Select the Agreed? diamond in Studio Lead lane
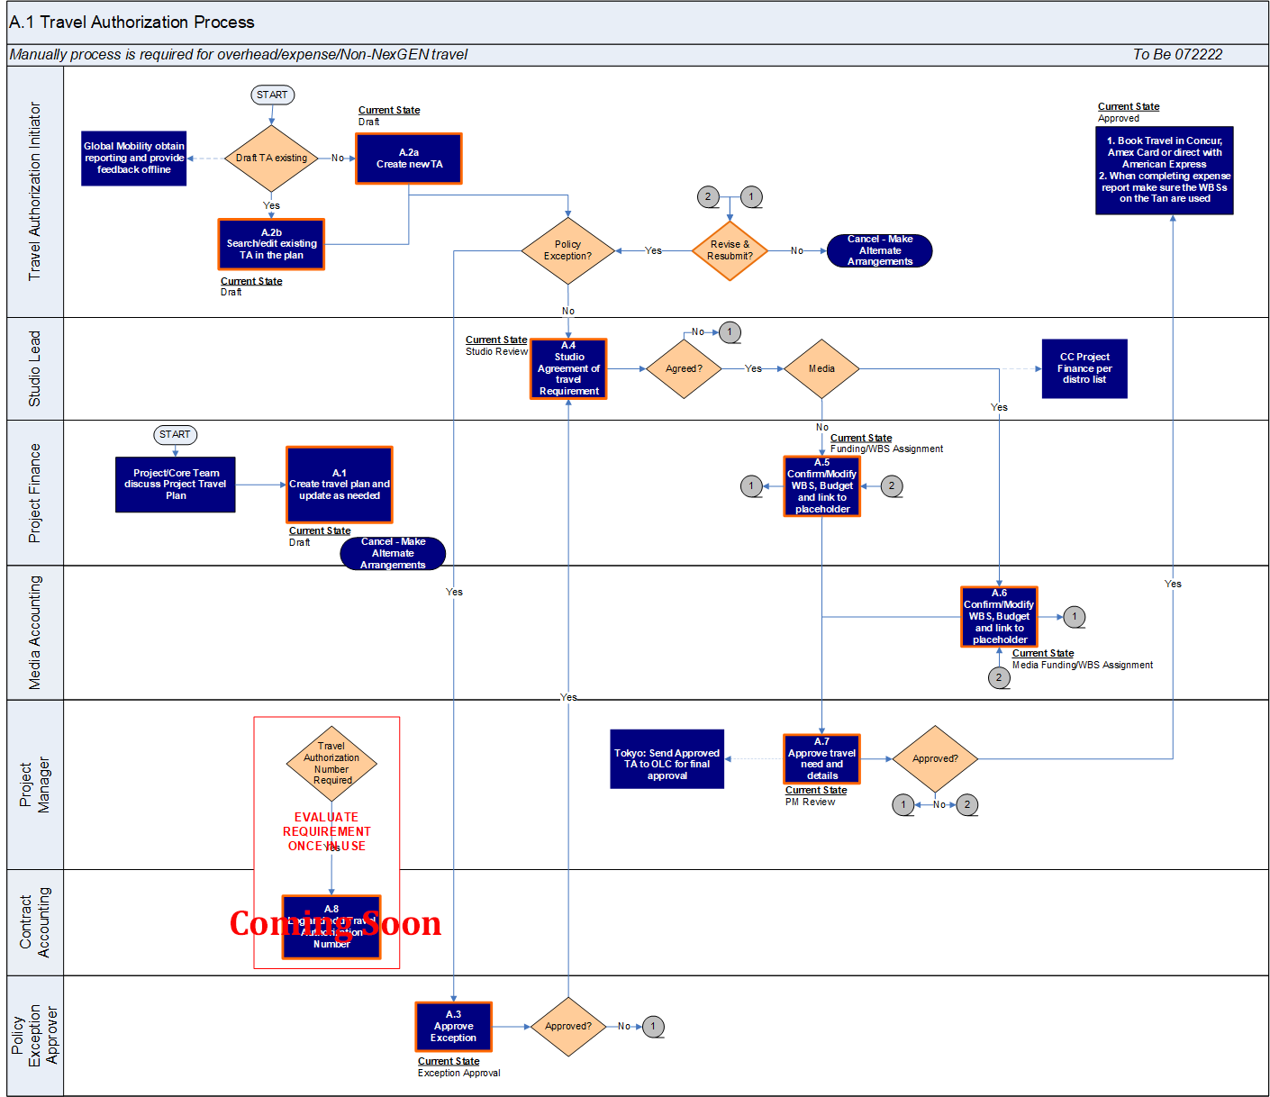The image size is (1270, 1097). coord(684,368)
